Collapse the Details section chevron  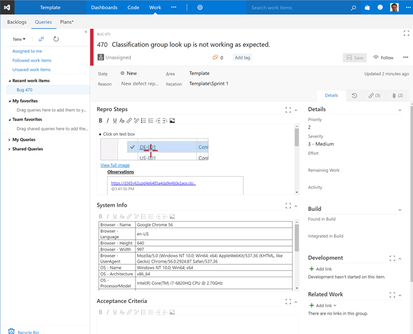400,110
